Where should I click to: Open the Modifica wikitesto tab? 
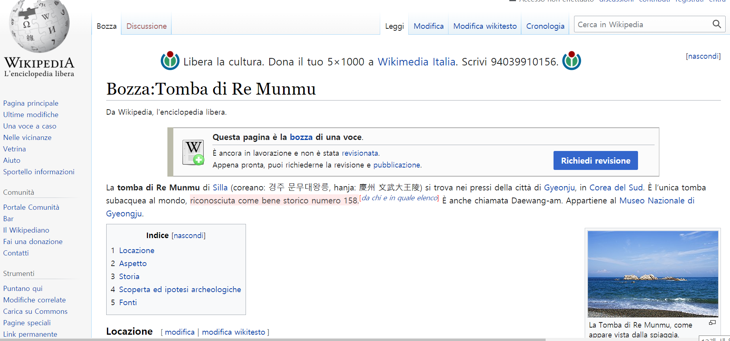[x=485, y=26]
